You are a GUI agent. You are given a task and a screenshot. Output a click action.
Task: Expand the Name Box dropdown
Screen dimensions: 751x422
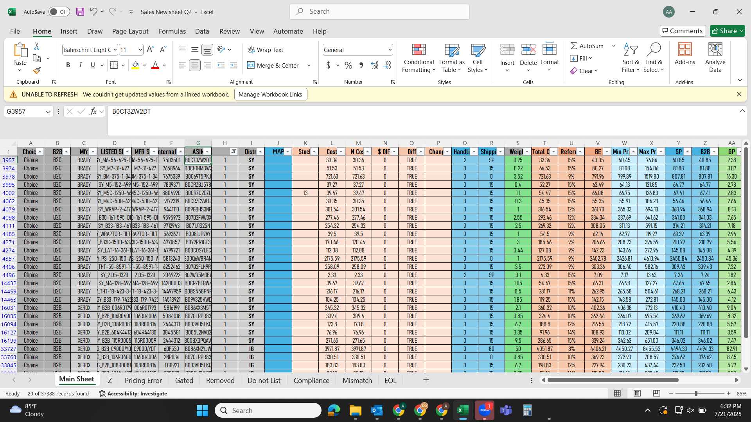[48, 112]
